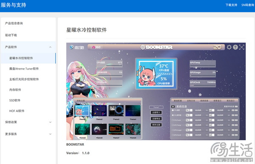Click the 服务与支持 page title
255x164 pixels.
pos(13,5)
